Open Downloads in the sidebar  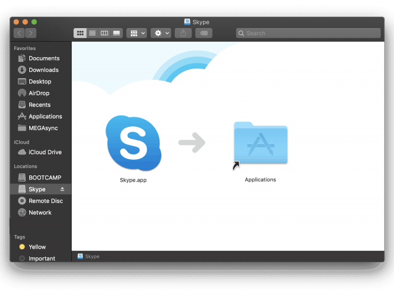41,70
